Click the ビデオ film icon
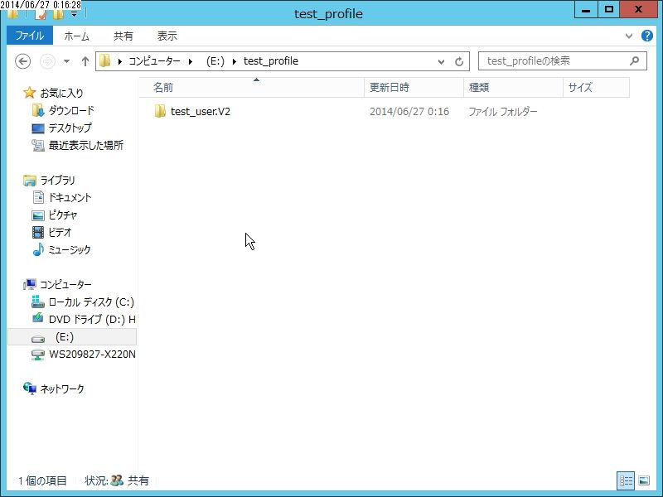 point(38,233)
